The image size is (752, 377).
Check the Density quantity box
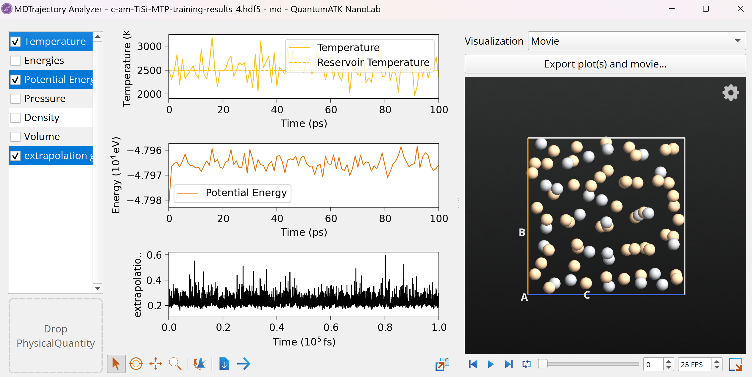click(15, 118)
